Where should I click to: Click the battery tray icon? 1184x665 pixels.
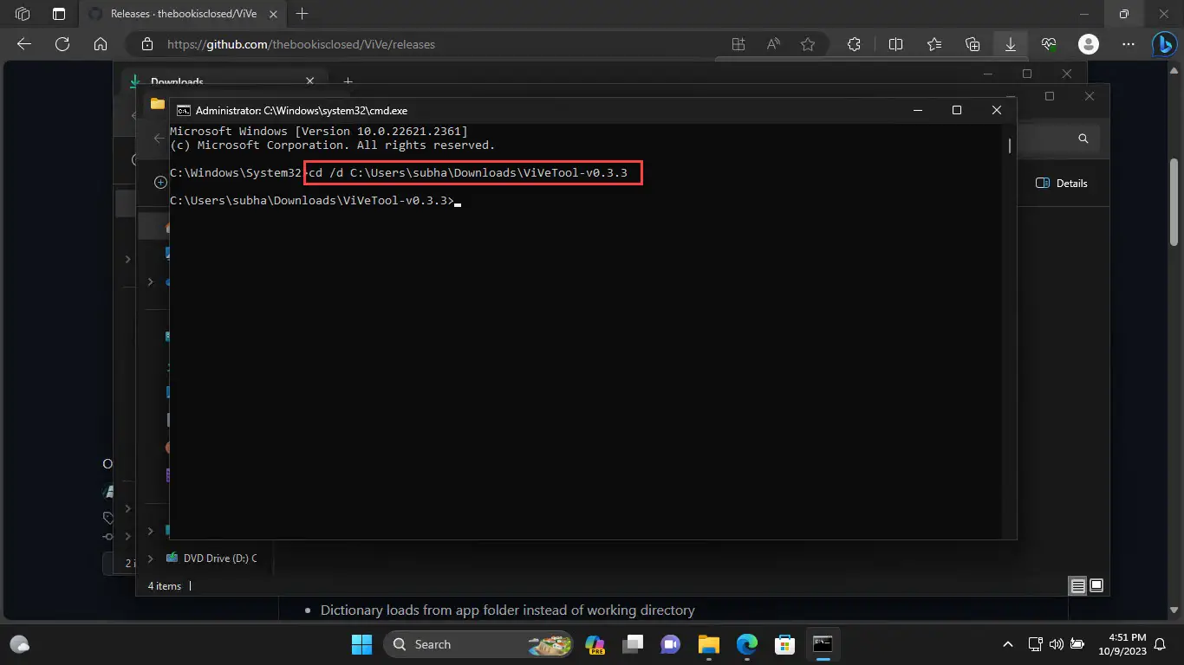point(1077,644)
